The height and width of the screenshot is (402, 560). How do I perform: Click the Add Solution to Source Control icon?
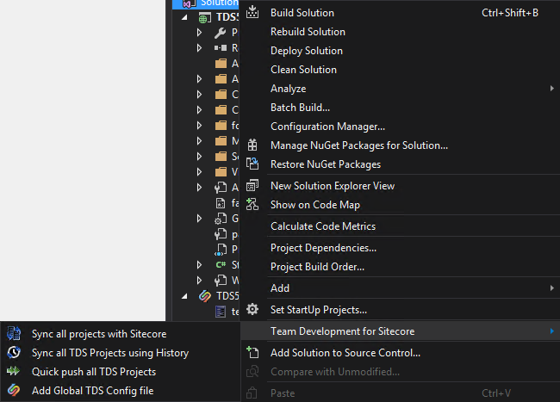[252, 352]
